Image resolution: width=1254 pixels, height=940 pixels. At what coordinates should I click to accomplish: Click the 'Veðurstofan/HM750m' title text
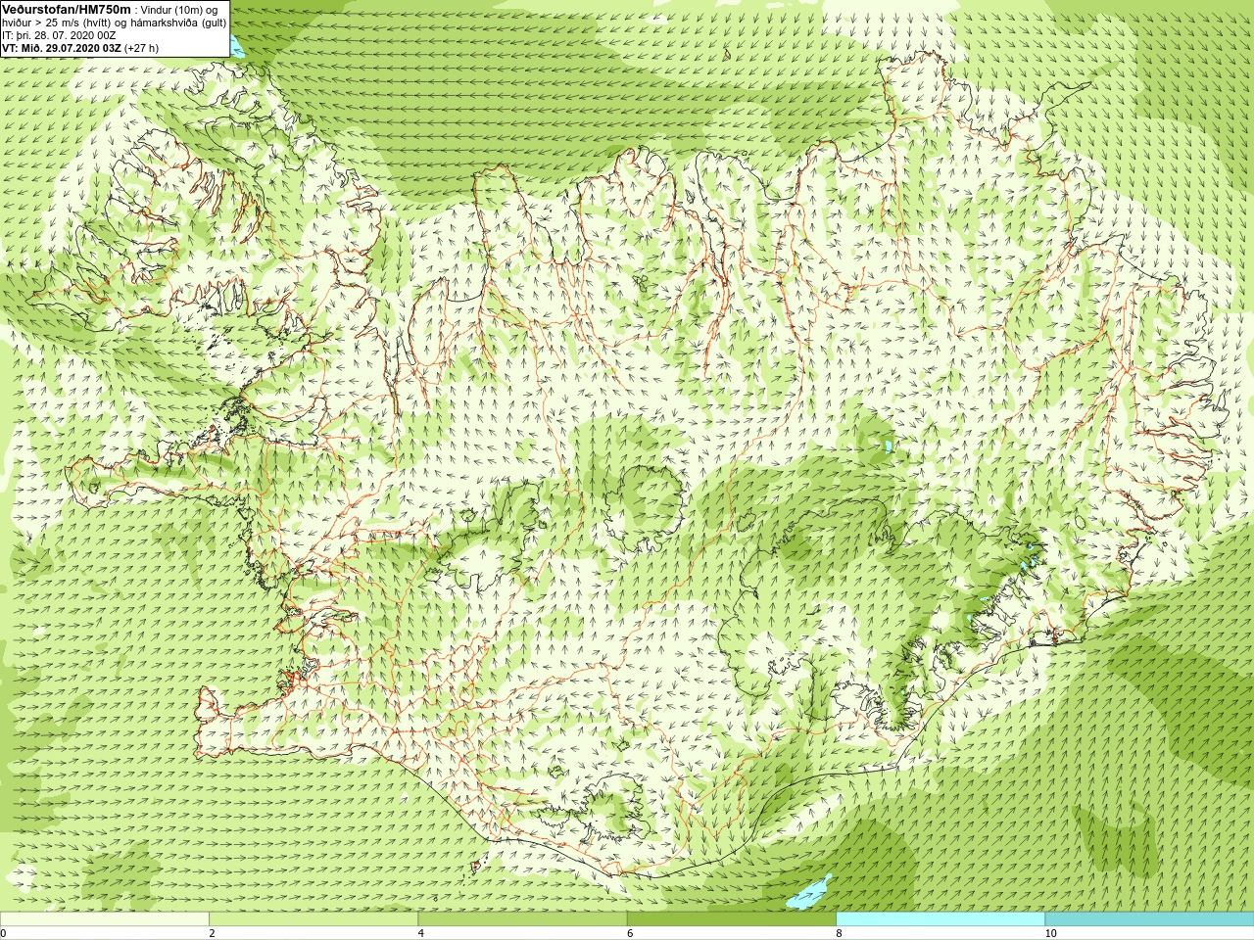click(x=66, y=9)
